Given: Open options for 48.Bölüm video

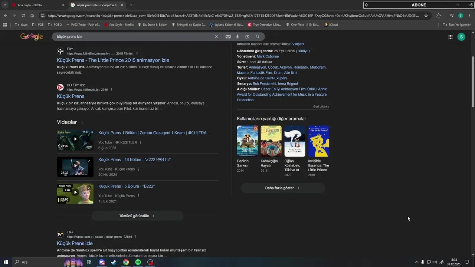Looking at the screenshot, I should 138,169.
